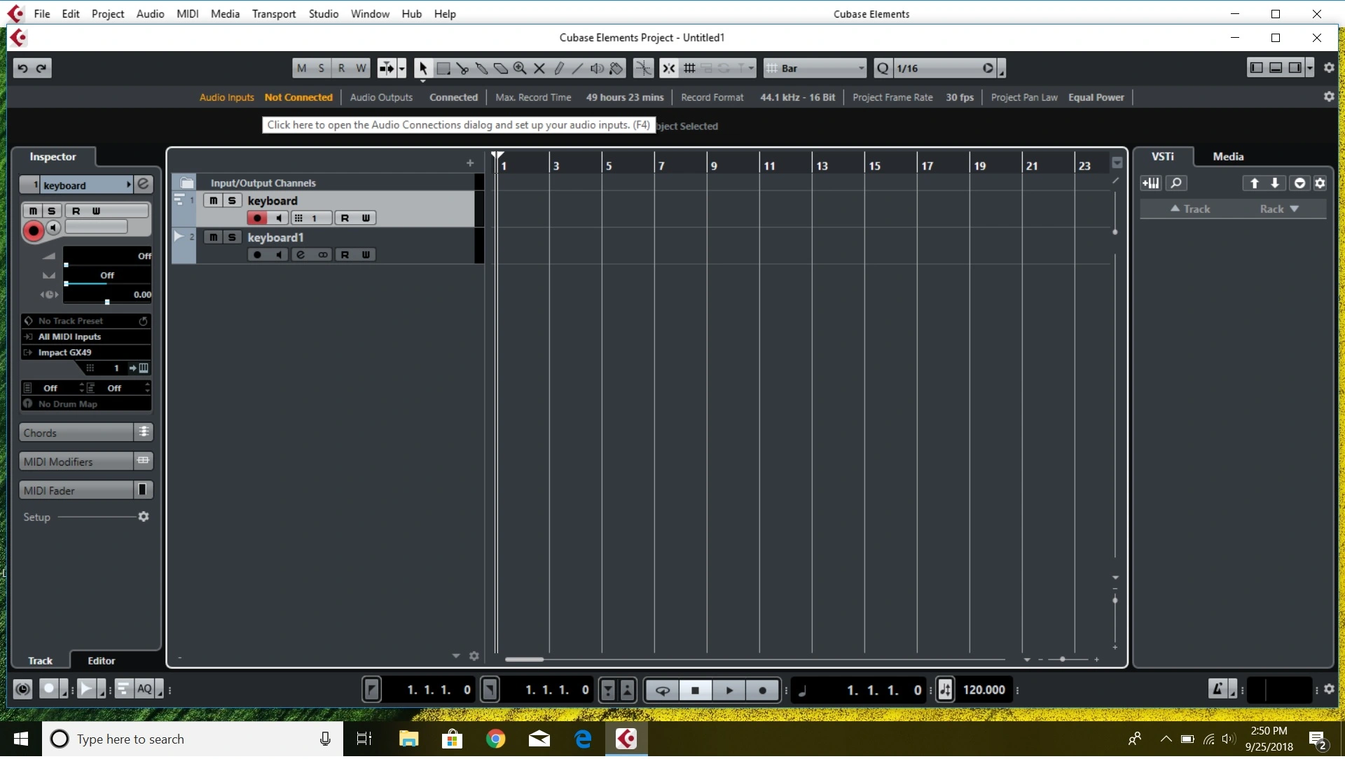Toggle record enable on keyboard1 track
Viewport: 1345px width, 759px height.
[257, 256]
